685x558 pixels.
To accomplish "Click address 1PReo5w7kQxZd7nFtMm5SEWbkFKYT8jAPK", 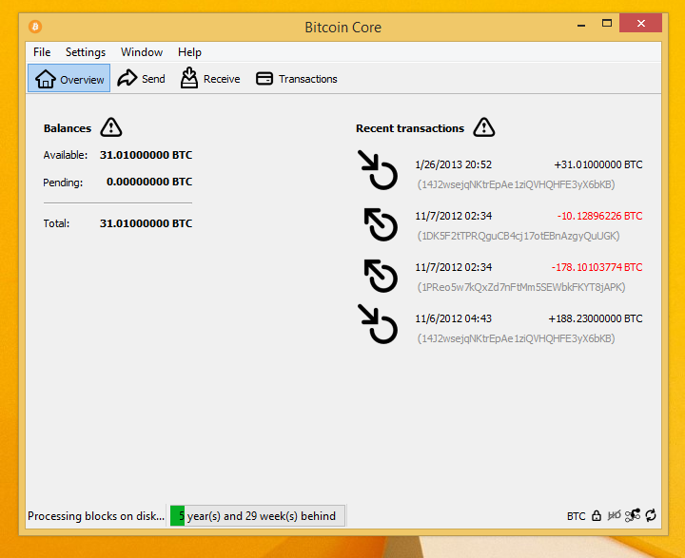I will point(521,287).
